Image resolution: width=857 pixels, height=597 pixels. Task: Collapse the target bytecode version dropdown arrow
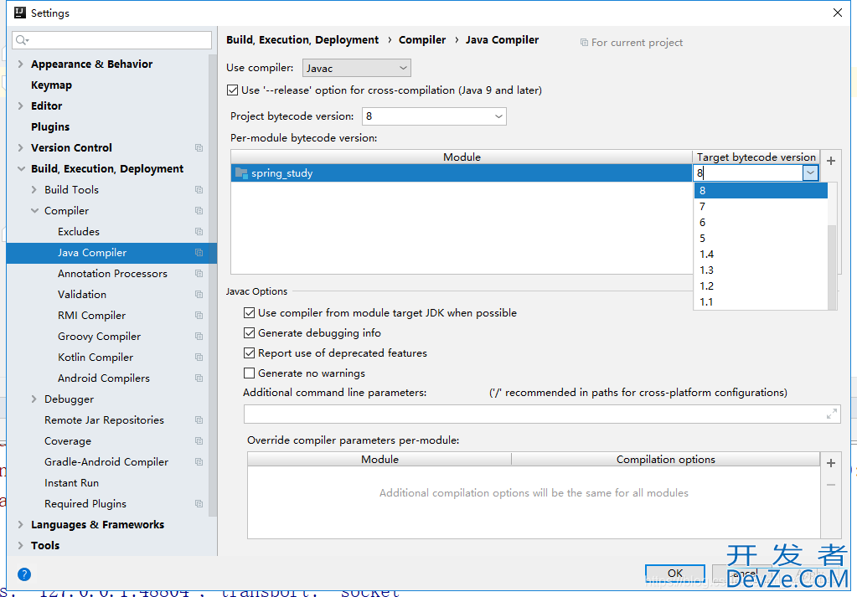click(x=810, y=173)
